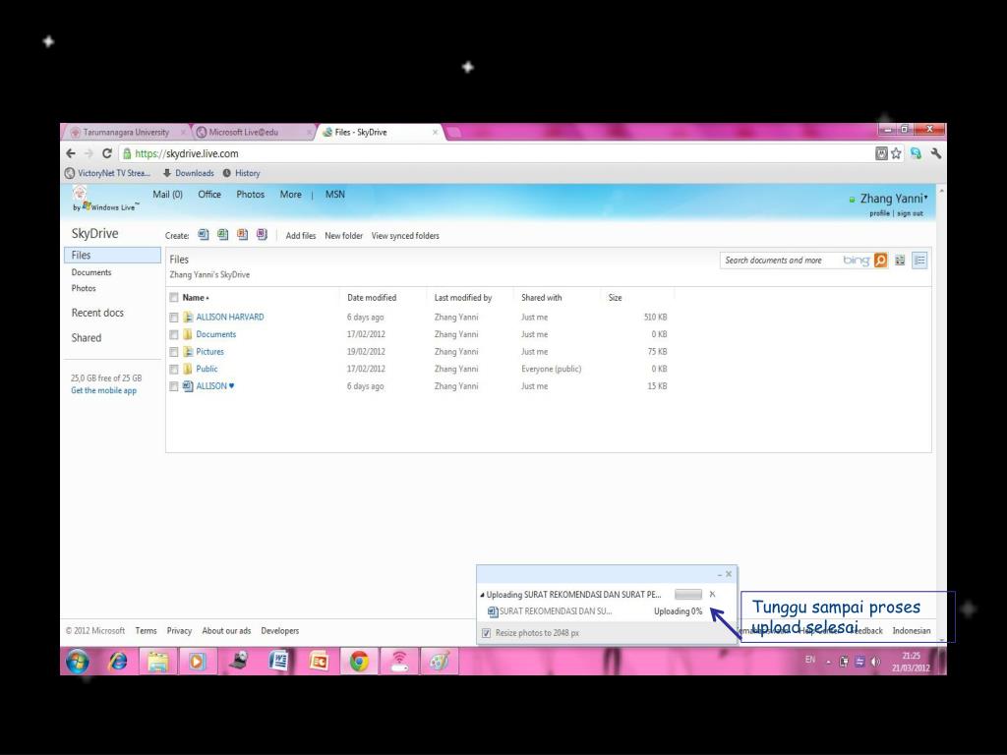The width and height of the screenshot is (1007, 755).
Task: Open the Photos top menu
Action: [x=250, y=194]
